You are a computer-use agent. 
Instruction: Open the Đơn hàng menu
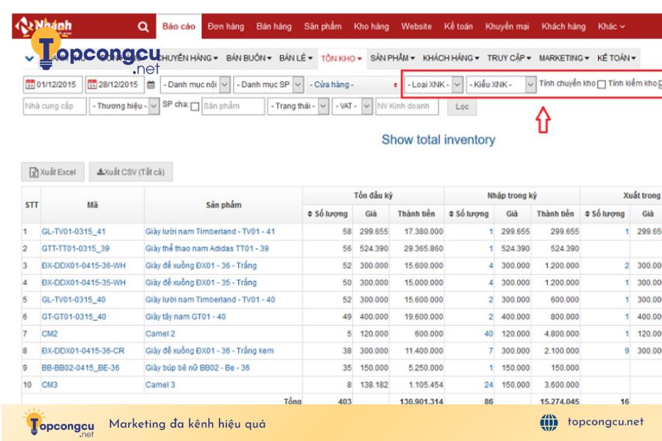click(226, 26)
